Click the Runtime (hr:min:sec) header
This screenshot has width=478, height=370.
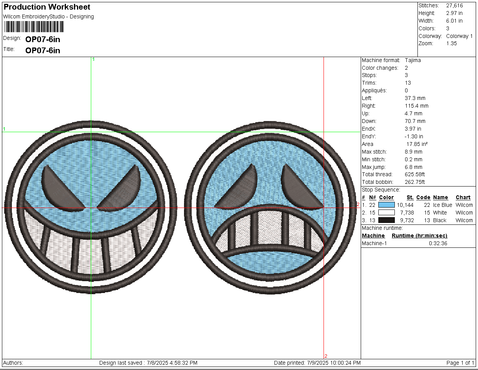[419, 236]
